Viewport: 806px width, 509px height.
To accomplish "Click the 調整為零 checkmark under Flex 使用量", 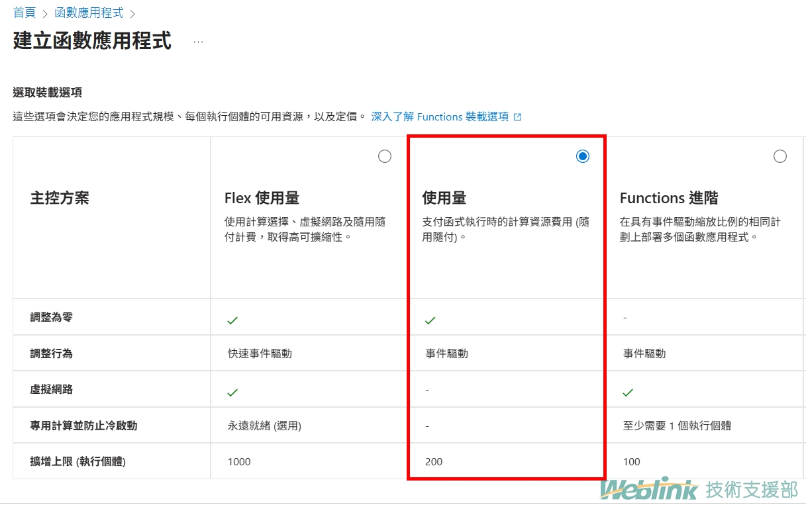I will click(232, 320).
